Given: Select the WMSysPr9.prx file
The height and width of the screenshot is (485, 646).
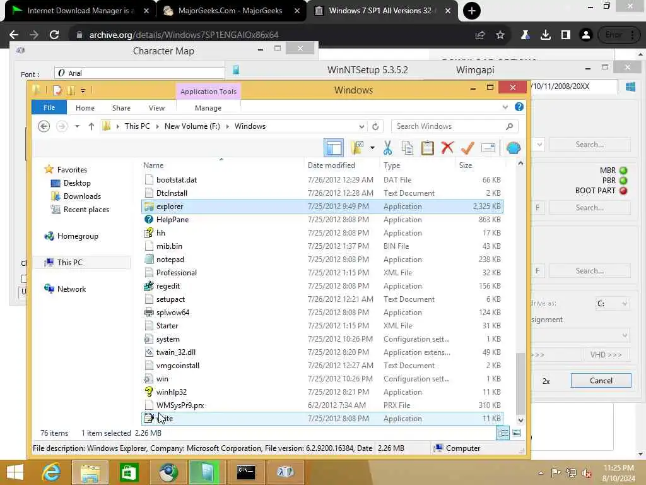Looking at the screenshot, I should point(322,405).
